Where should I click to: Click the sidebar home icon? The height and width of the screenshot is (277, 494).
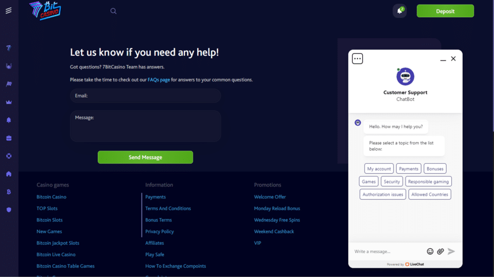[x=9, y=174]
